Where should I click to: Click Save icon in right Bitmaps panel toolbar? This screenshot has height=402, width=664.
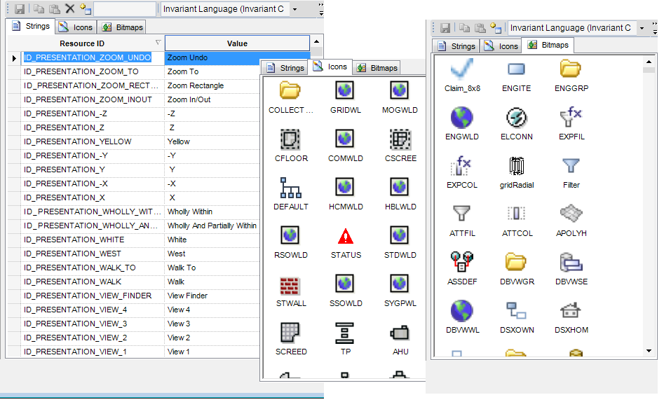[x=445, y=28]
